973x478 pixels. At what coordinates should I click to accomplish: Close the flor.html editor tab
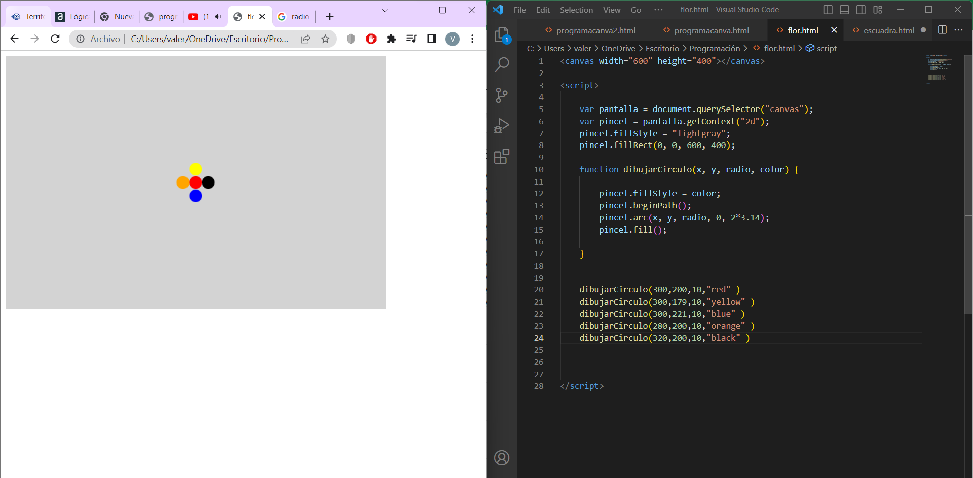[x=834, y=30]
